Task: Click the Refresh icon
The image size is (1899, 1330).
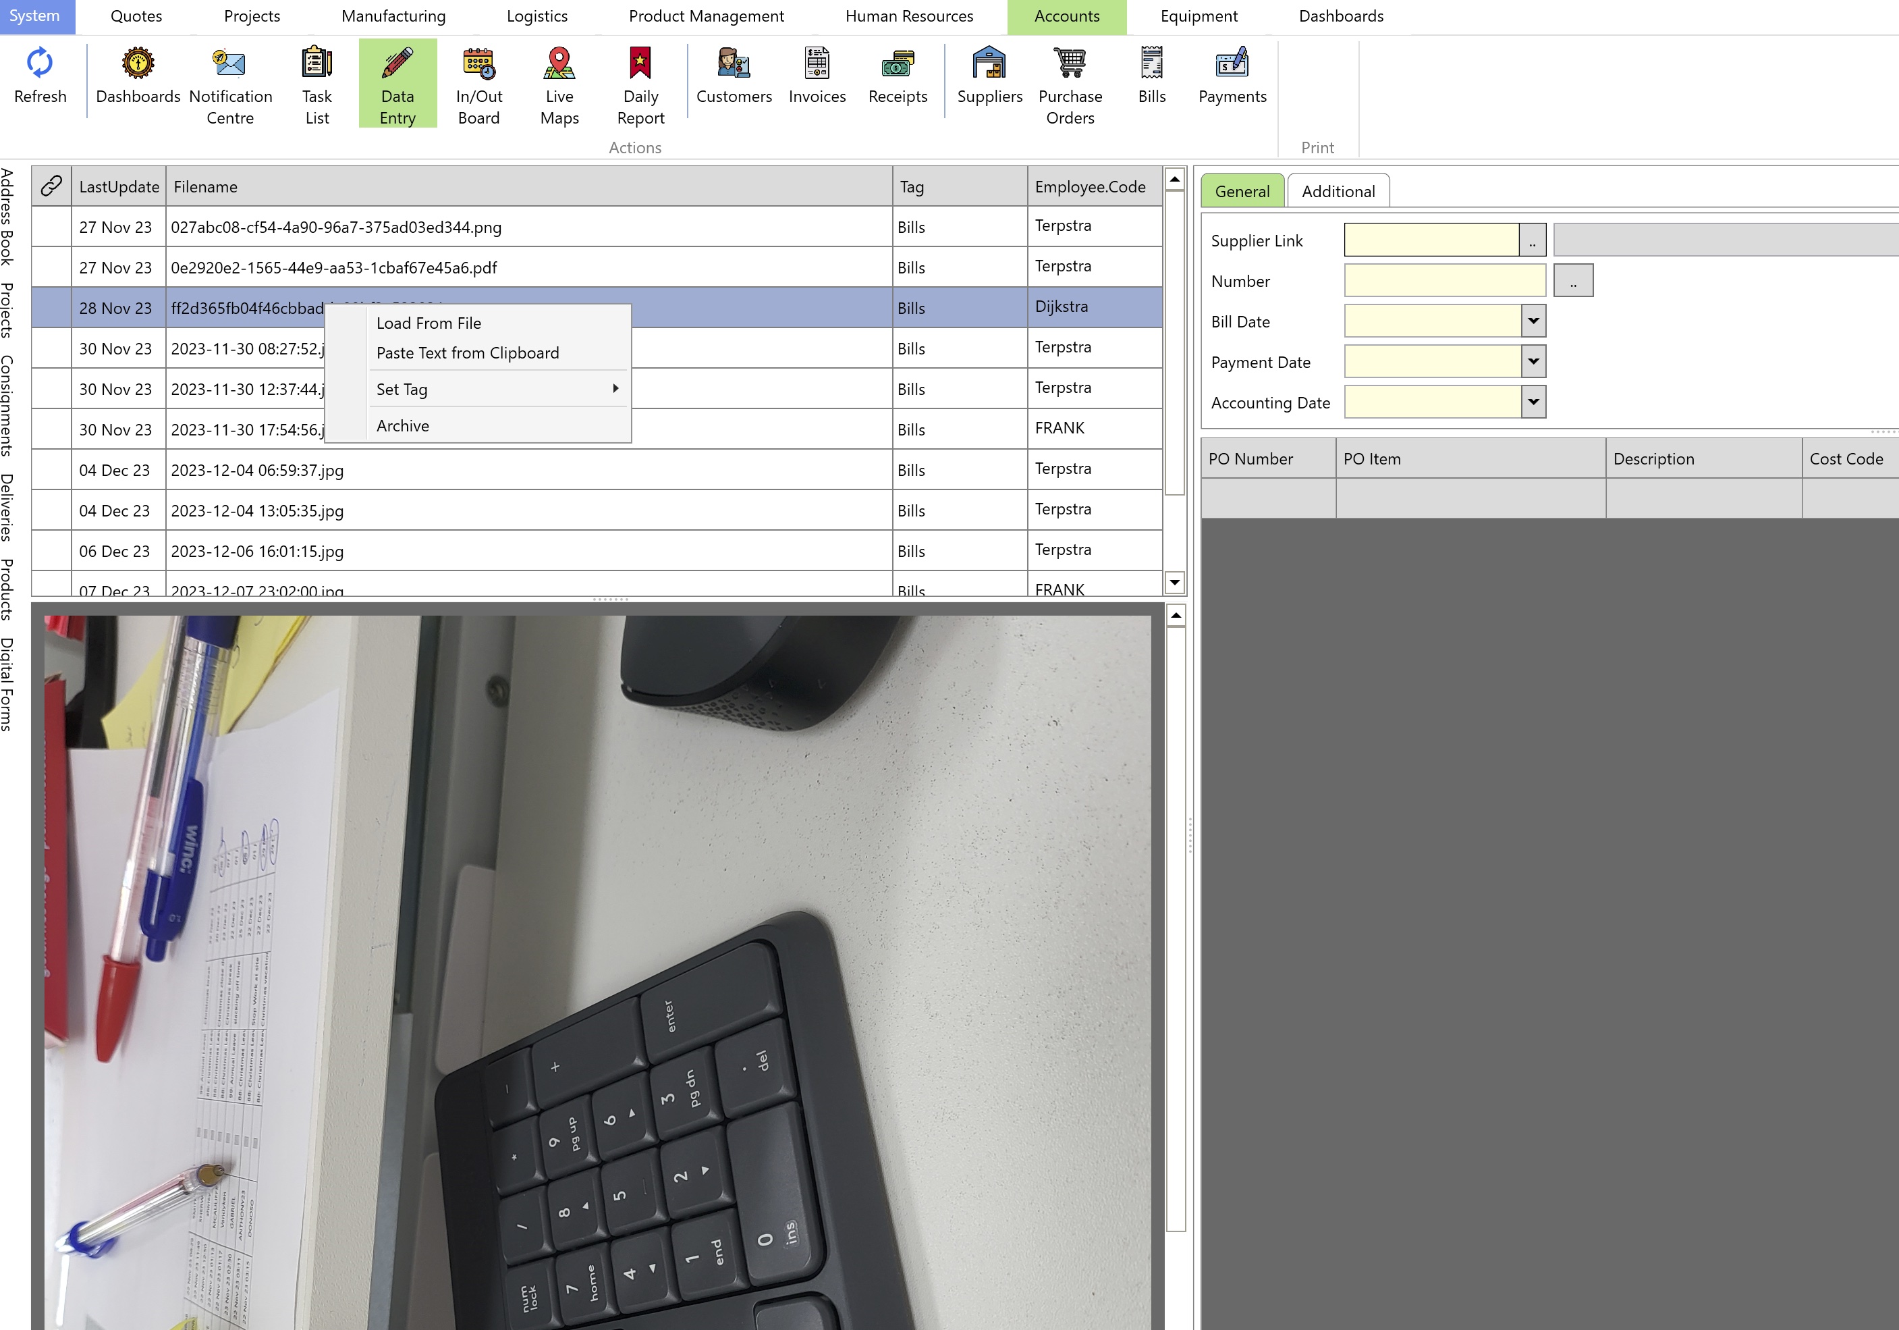Action: coord(40,63)
